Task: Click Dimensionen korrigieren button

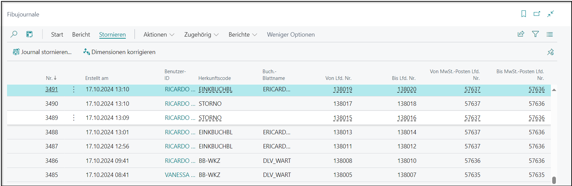Action: click(119, 52)
